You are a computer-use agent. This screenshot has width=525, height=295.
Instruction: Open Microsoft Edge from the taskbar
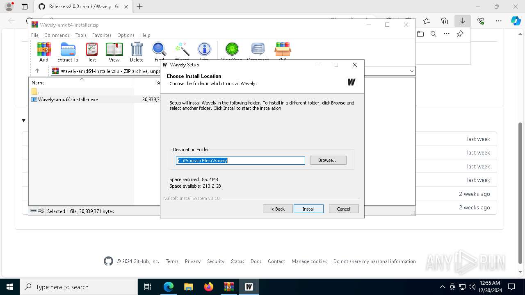pos(169,287)
